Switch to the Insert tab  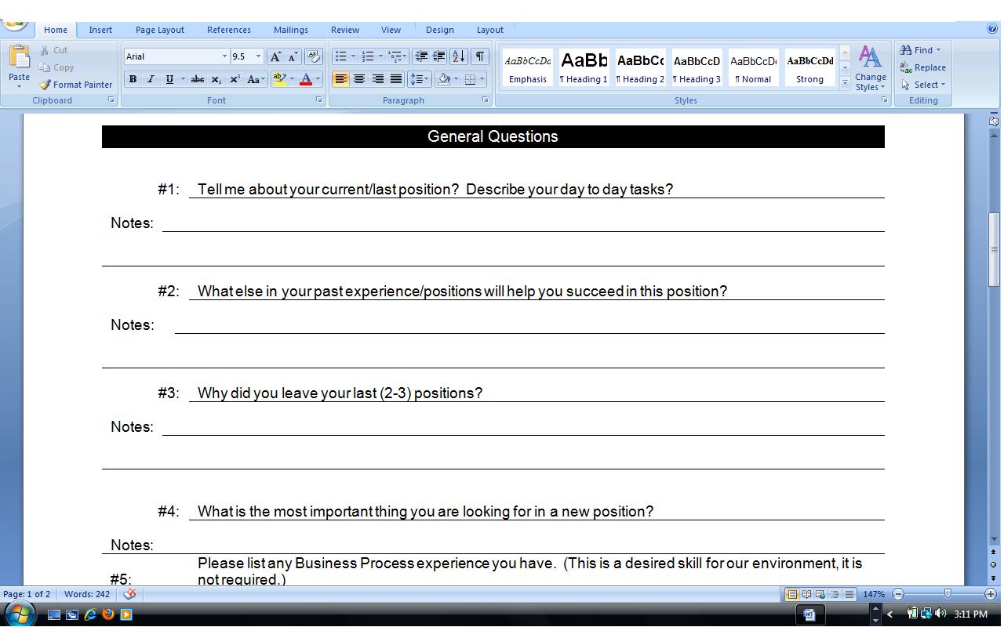point(100,30)
